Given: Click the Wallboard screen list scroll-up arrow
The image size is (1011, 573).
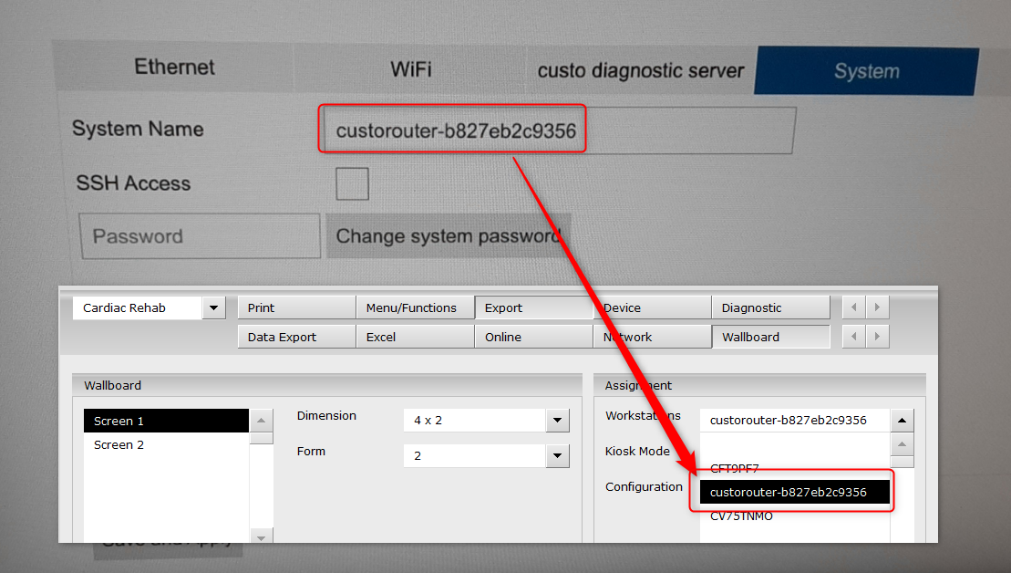Looking at the screenshot, I should point(261,420).
